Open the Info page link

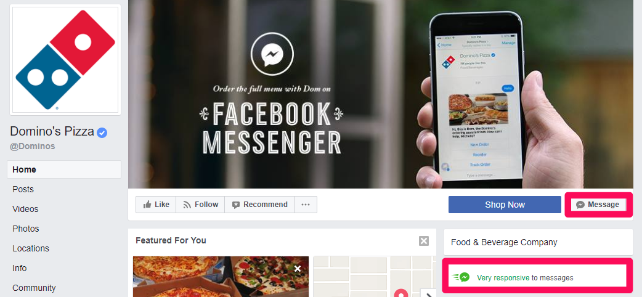click(x=20, y=268)
